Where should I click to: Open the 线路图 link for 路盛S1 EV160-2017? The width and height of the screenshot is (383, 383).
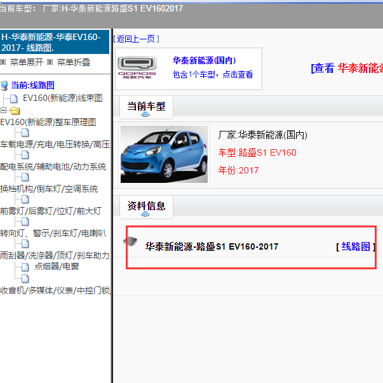click(356, 246)
